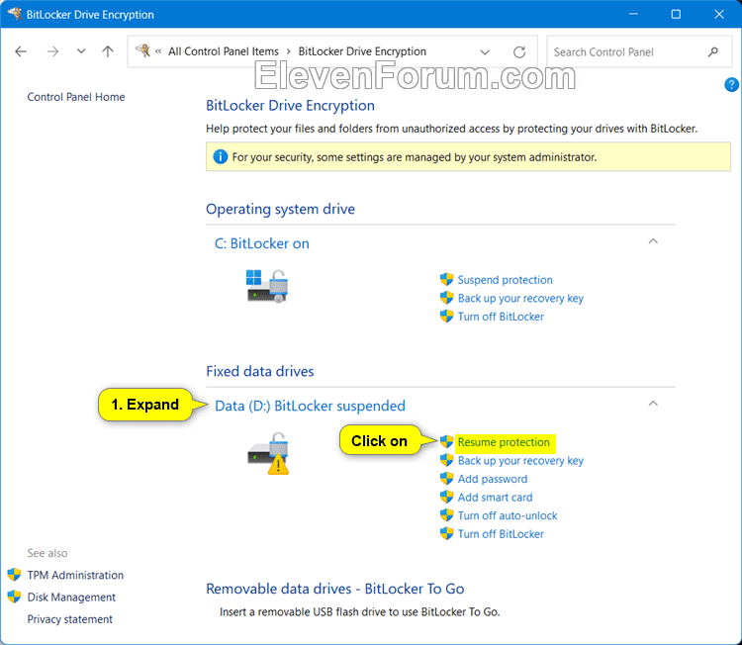Click C: BitLocker on drive heading

click(262, 243)
